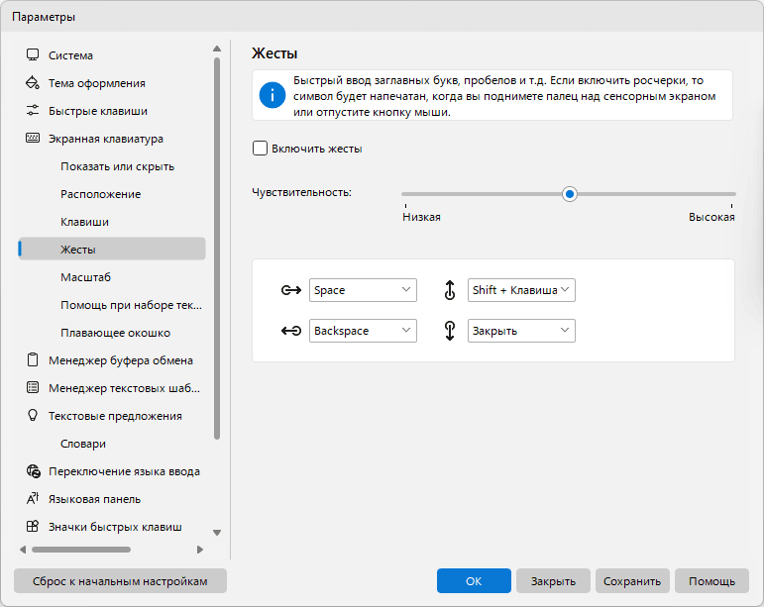
Task: Open the Backspace gesture dropdown
Action: pos(363,331)
